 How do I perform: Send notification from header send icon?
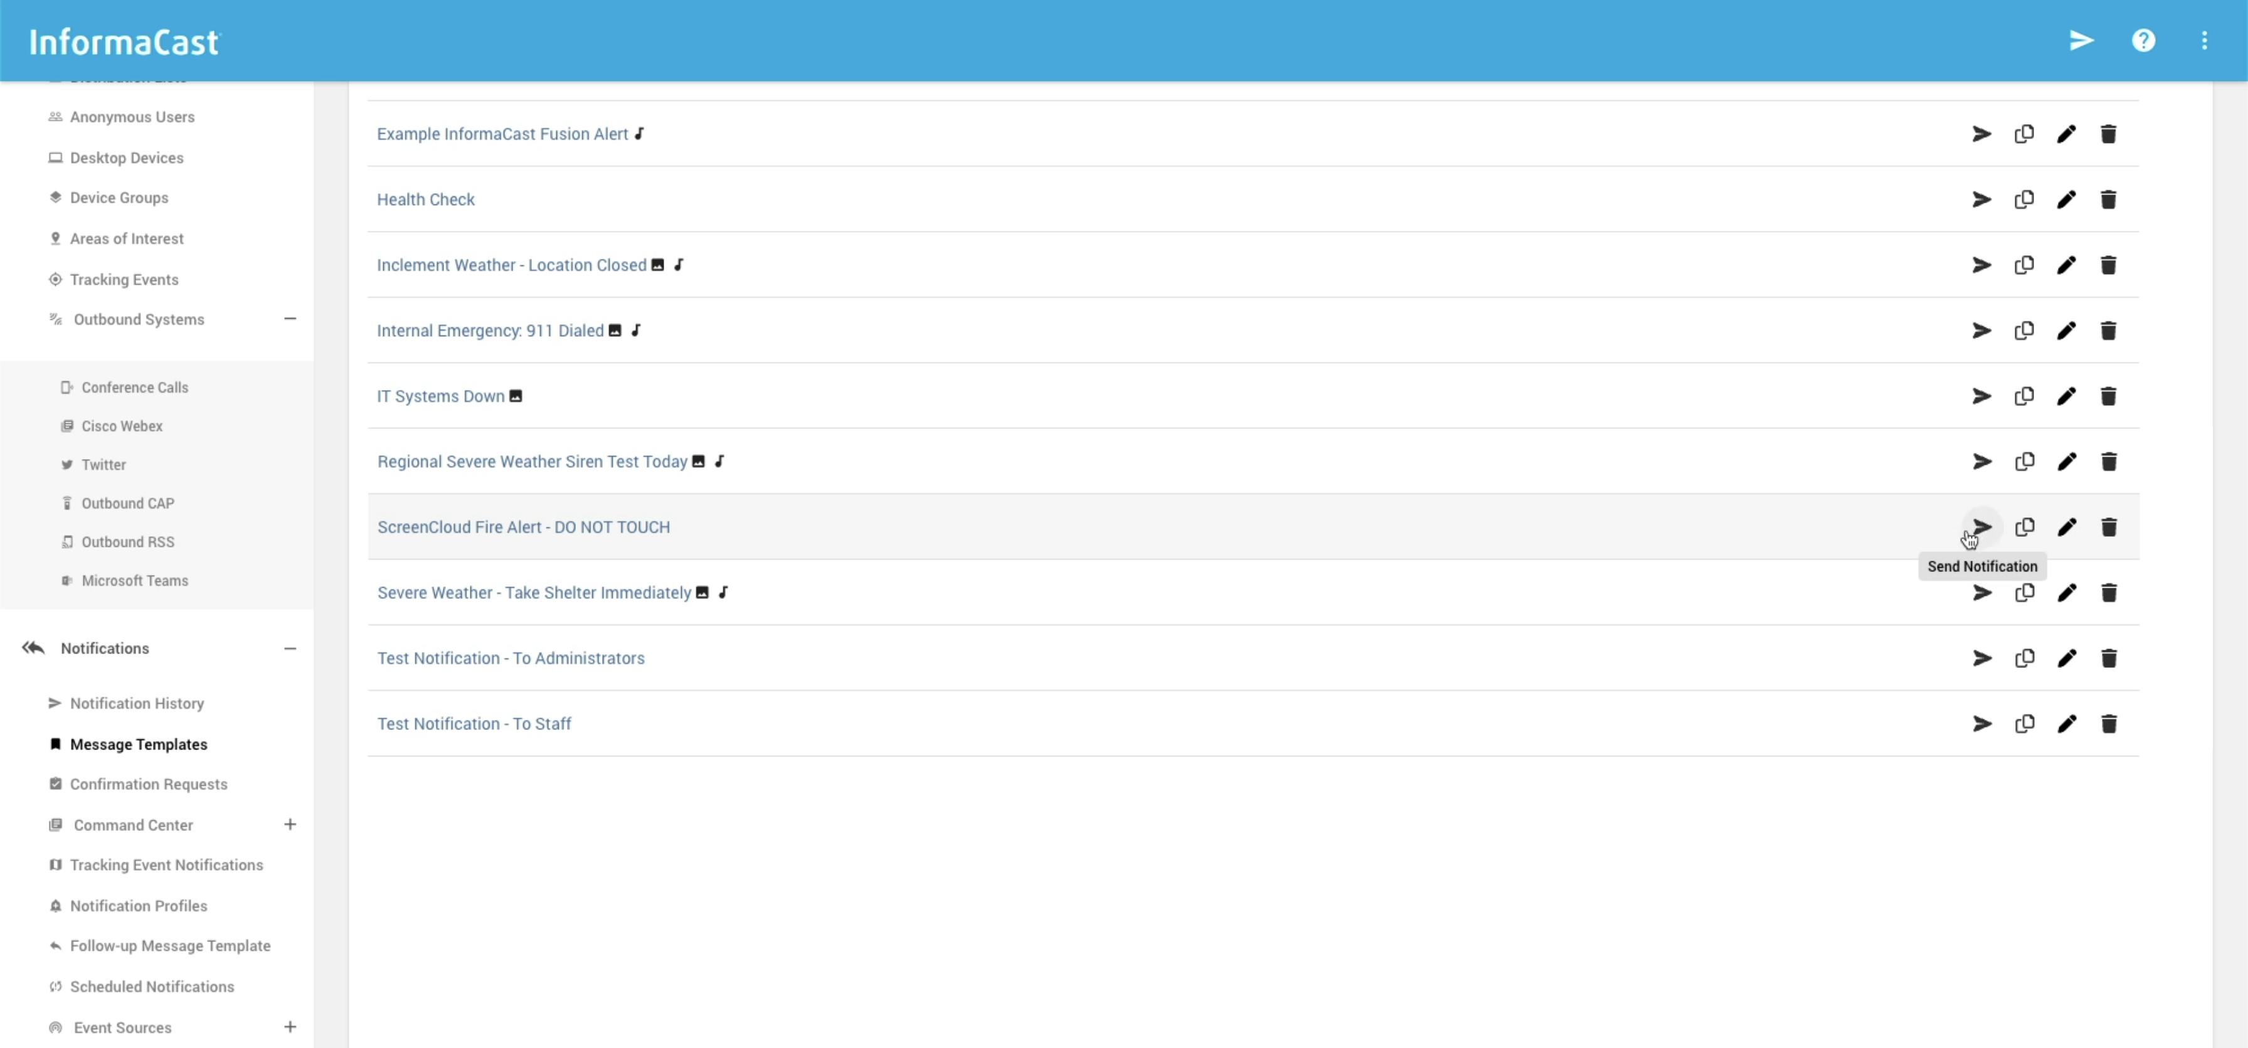[2081, 41]
